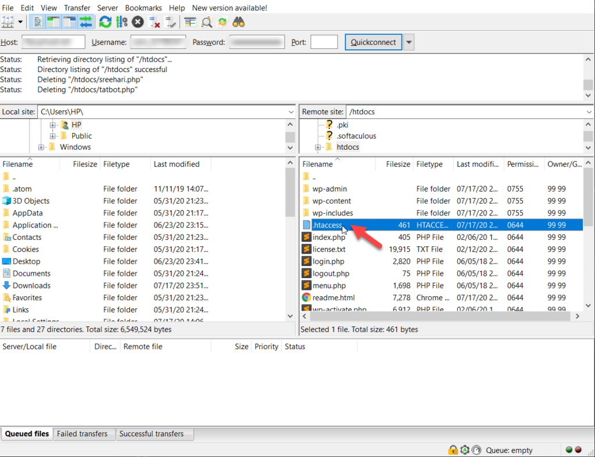Toggle directory comparison
This screenshot has width=595, height=457.
click(x=206, y=23)
